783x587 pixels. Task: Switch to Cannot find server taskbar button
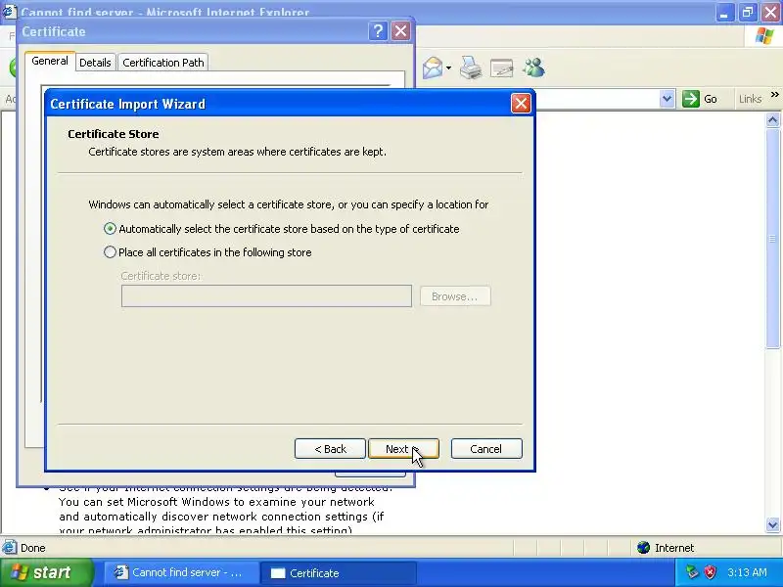coord(181,572)
